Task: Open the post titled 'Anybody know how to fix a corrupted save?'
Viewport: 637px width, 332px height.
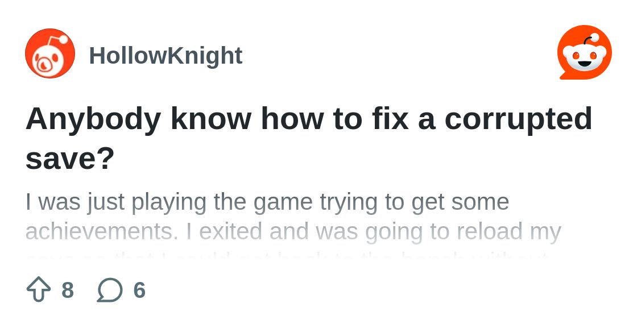Action: (309, 138)
